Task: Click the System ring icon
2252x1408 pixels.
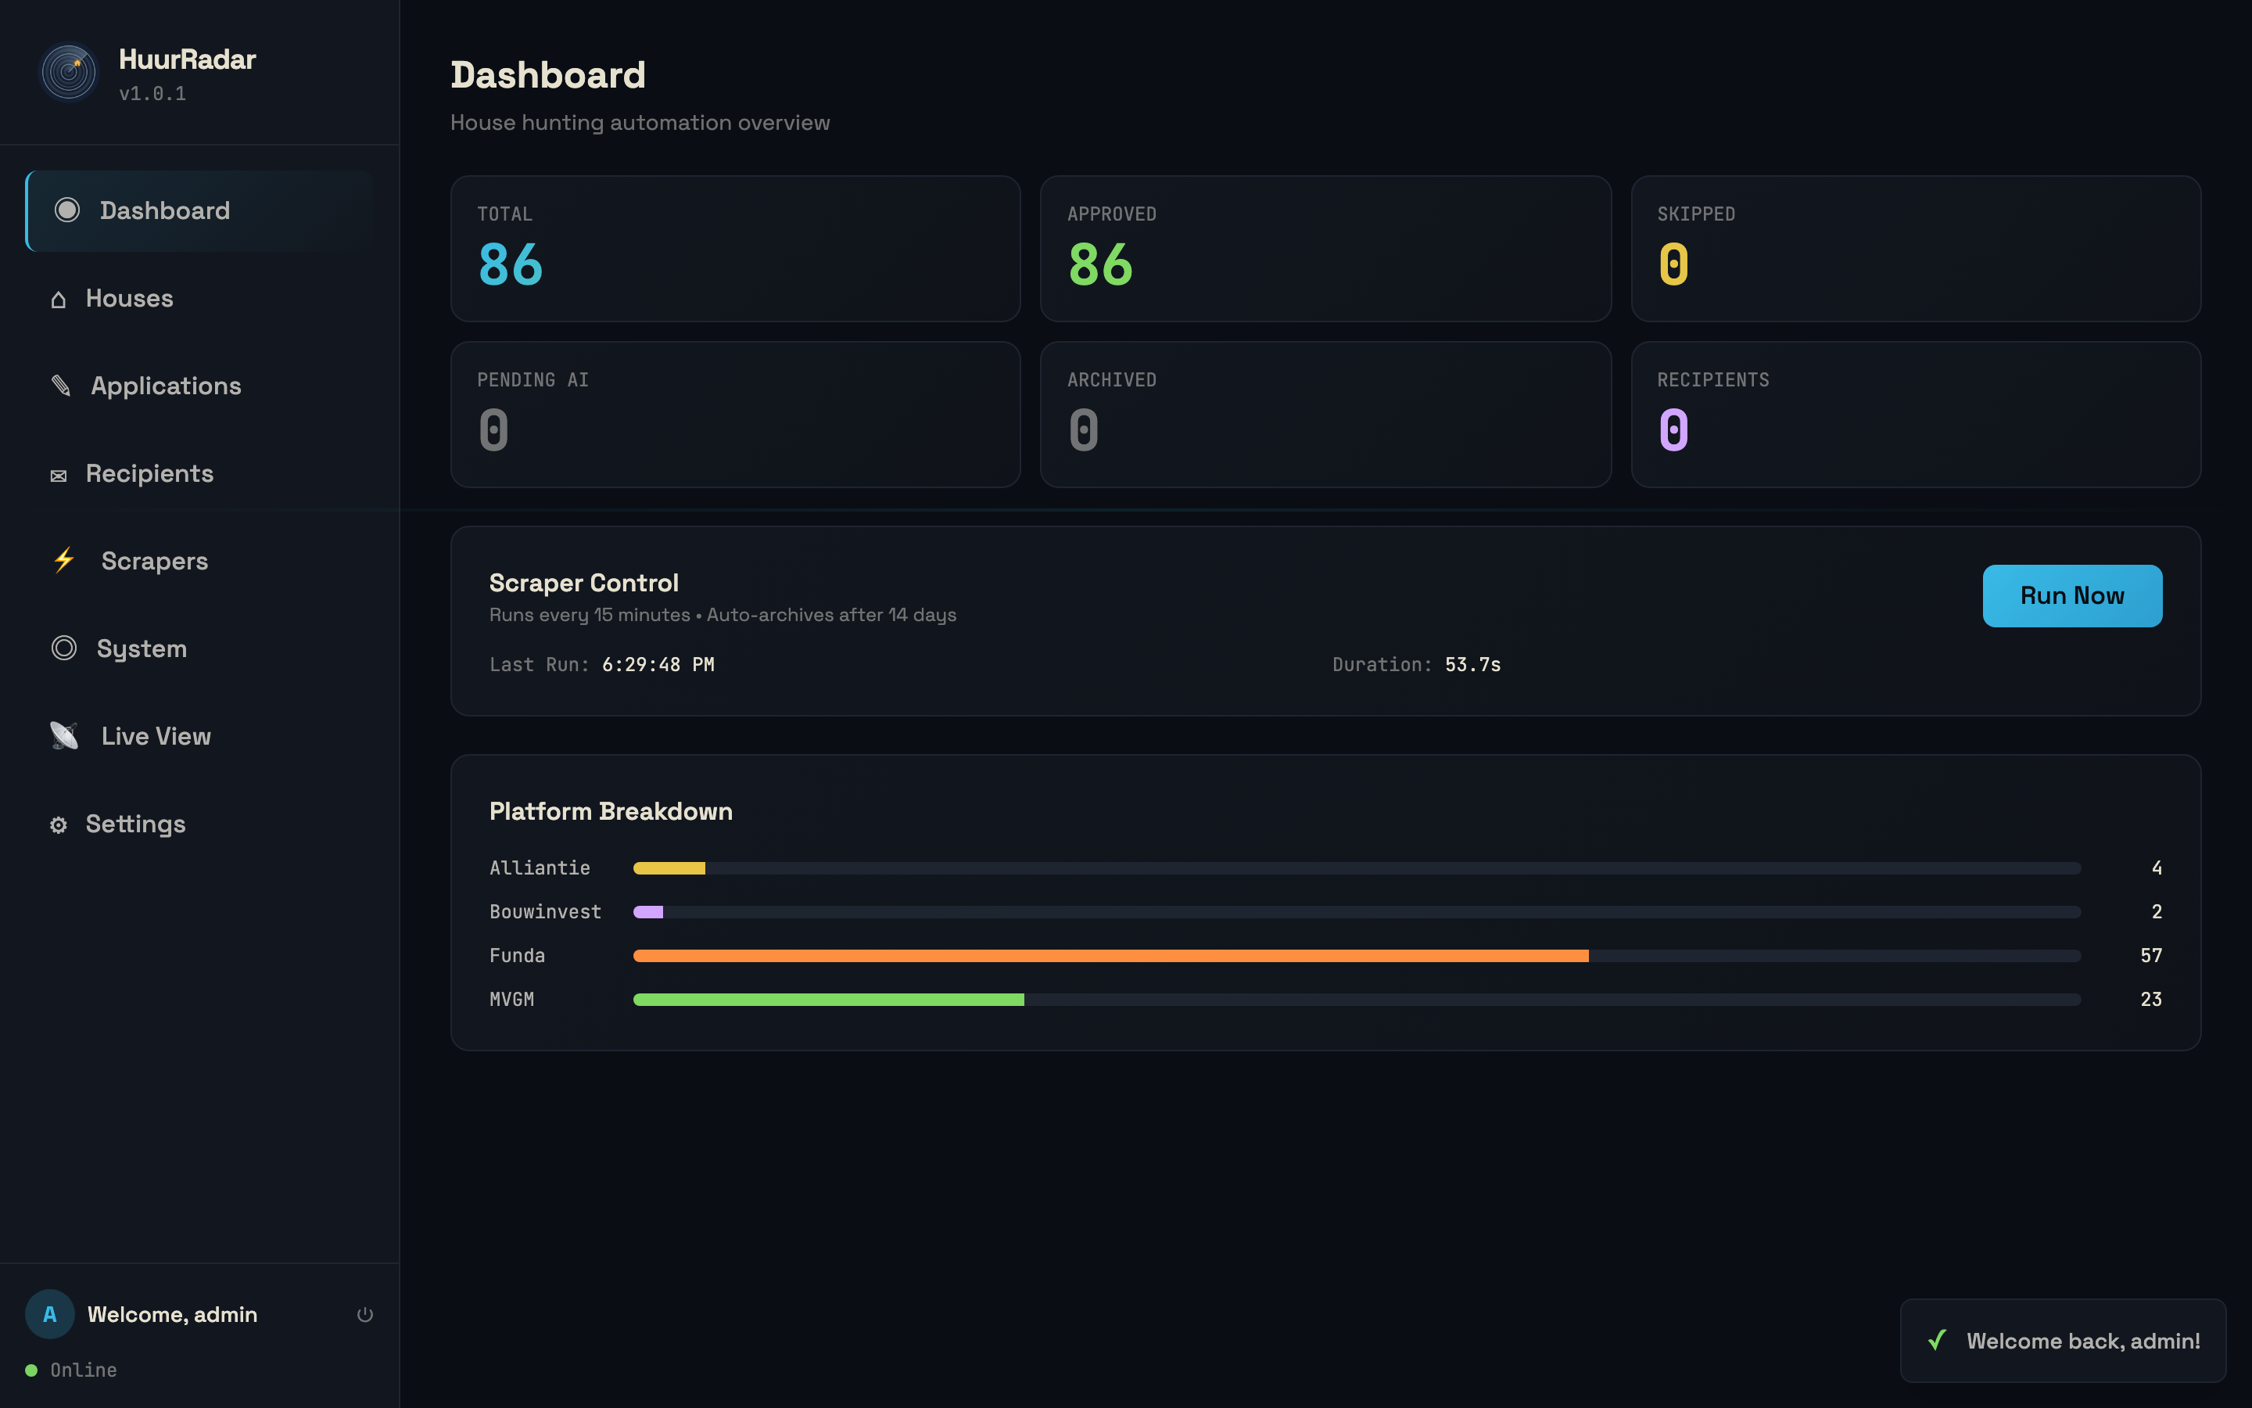Action: [64, 648]
